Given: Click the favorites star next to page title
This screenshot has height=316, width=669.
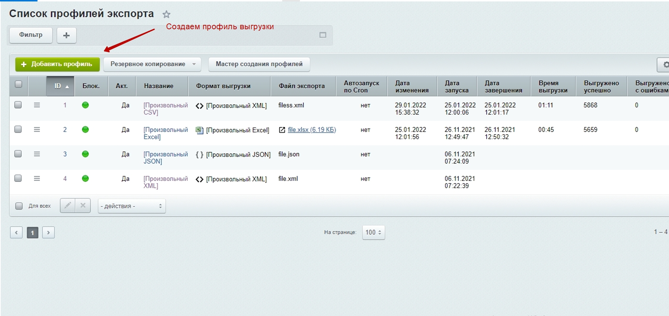Looking at the screenshot, I should [x=166, y=14].
